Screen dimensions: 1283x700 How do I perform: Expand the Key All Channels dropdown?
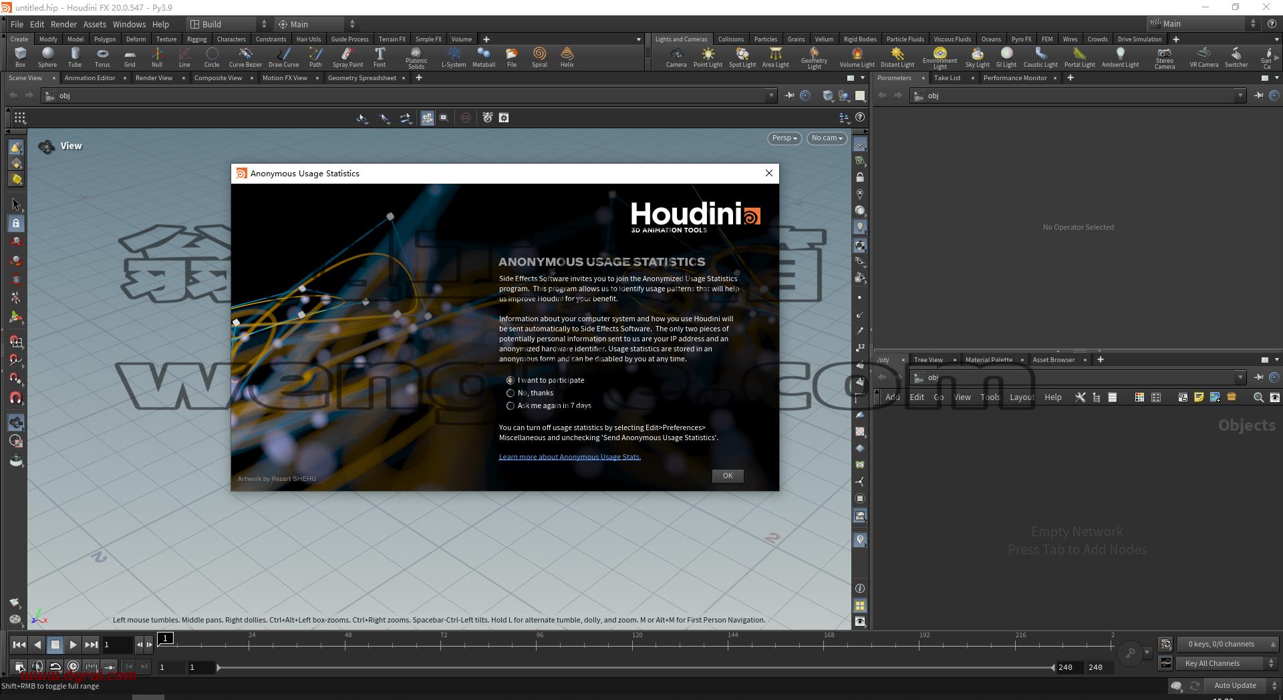pos(1227,663)
